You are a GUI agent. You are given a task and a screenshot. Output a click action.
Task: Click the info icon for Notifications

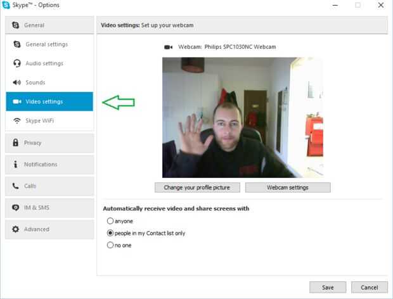click(16, 164)
